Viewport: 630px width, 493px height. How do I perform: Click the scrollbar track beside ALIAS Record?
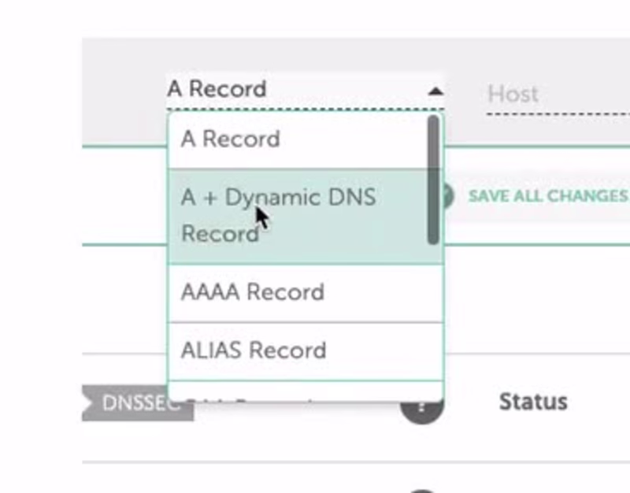[x=433, y=350]
